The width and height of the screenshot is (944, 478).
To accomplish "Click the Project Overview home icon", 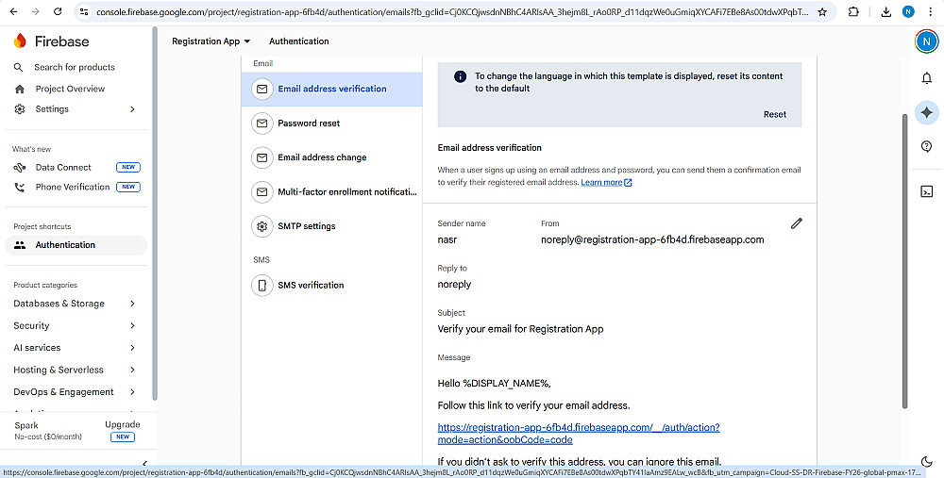I will [20, 89].
